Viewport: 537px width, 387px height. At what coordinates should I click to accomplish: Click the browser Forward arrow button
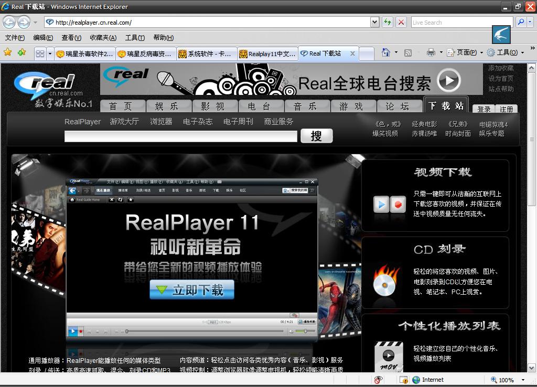pos(24,23)
